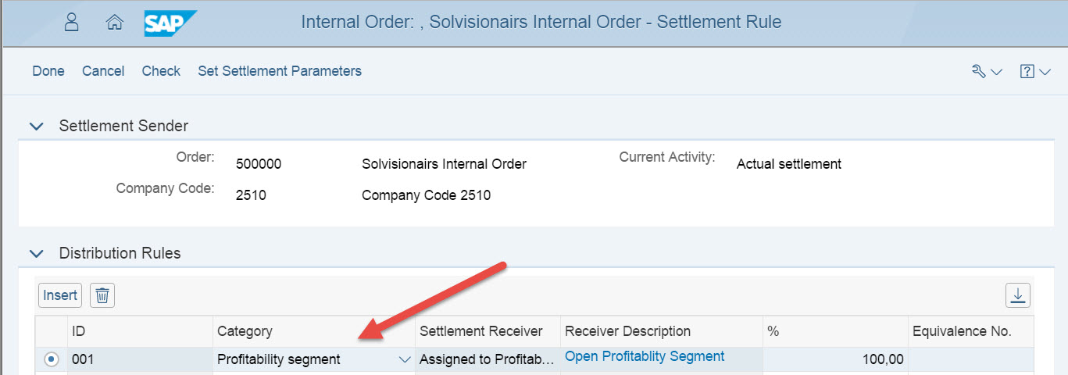Open the Open Profitablity Segment link

[645, 356]
